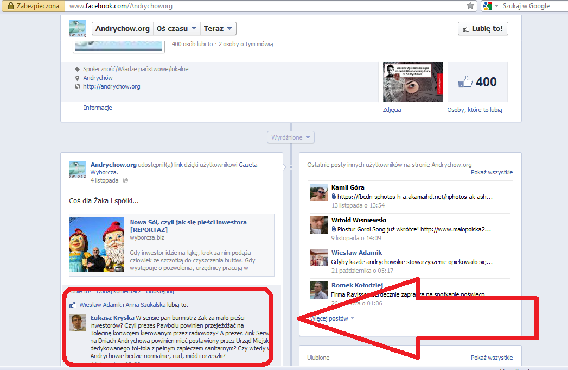Click the 4 listopada post date
The height and width of the screenshot is (370, 568).
[104, 180]
